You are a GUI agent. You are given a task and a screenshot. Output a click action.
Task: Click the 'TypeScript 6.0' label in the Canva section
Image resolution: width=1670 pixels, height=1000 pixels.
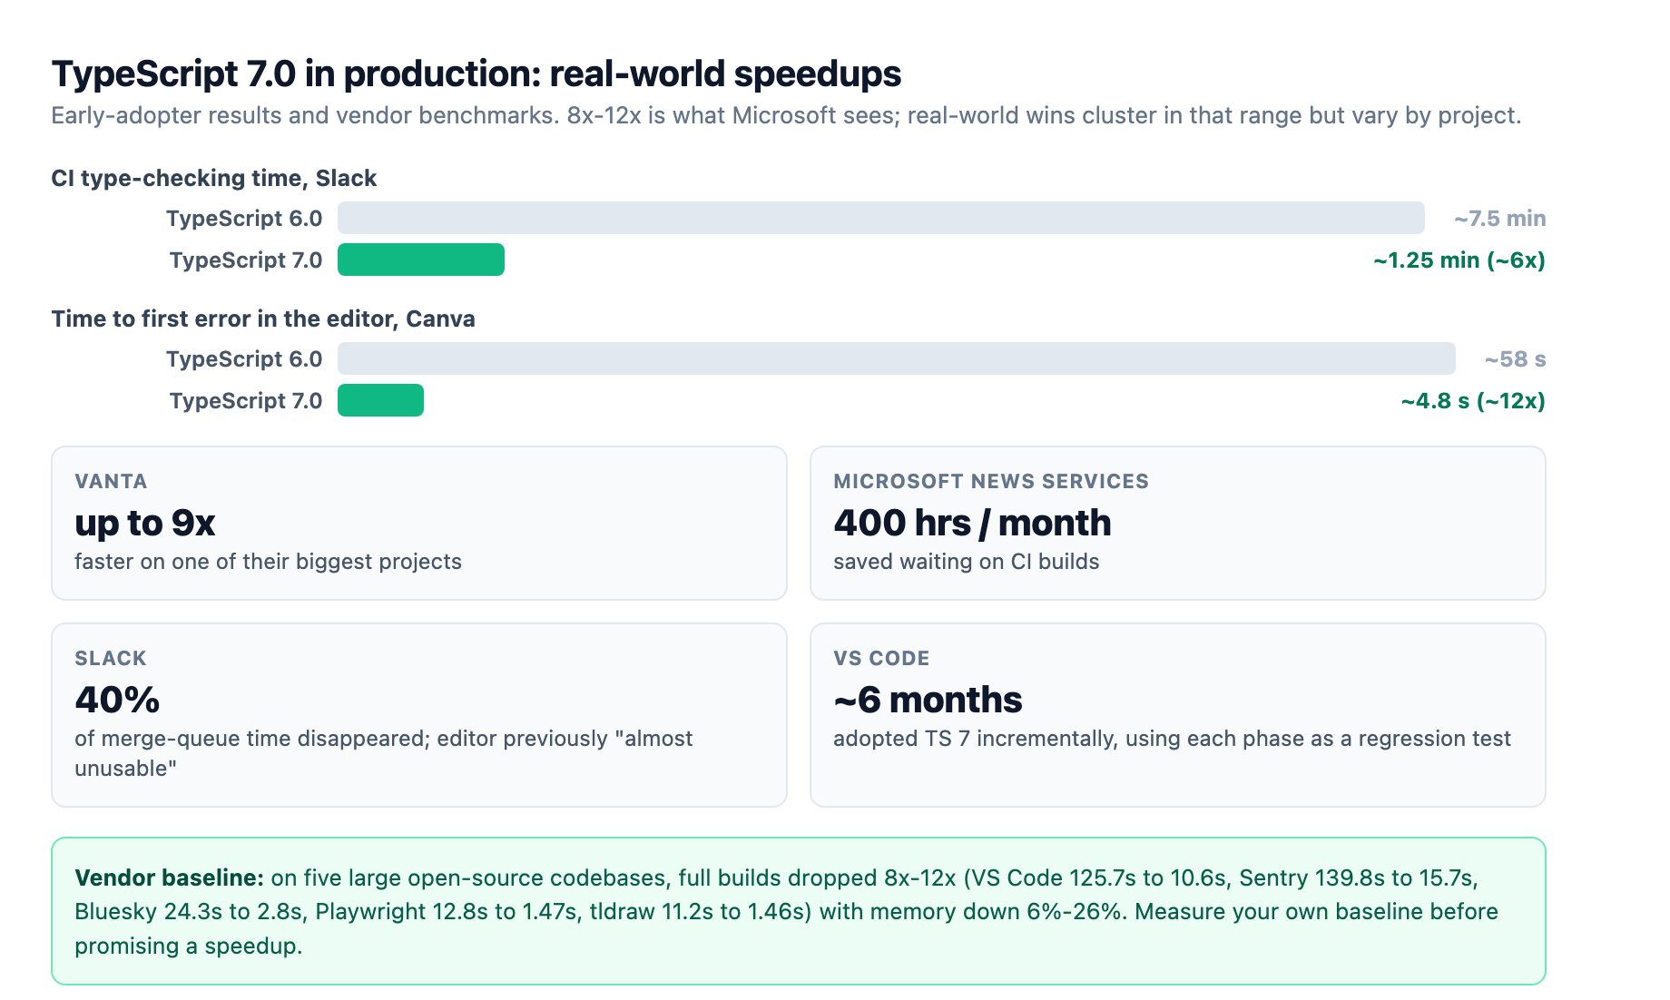click(244, 359)
